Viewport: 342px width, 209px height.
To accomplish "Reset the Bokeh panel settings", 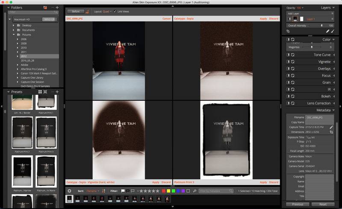I will tap(293, 96).
